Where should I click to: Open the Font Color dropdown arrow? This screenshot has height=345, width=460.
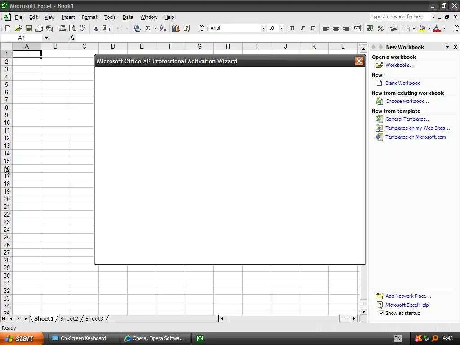pos(444,28)
